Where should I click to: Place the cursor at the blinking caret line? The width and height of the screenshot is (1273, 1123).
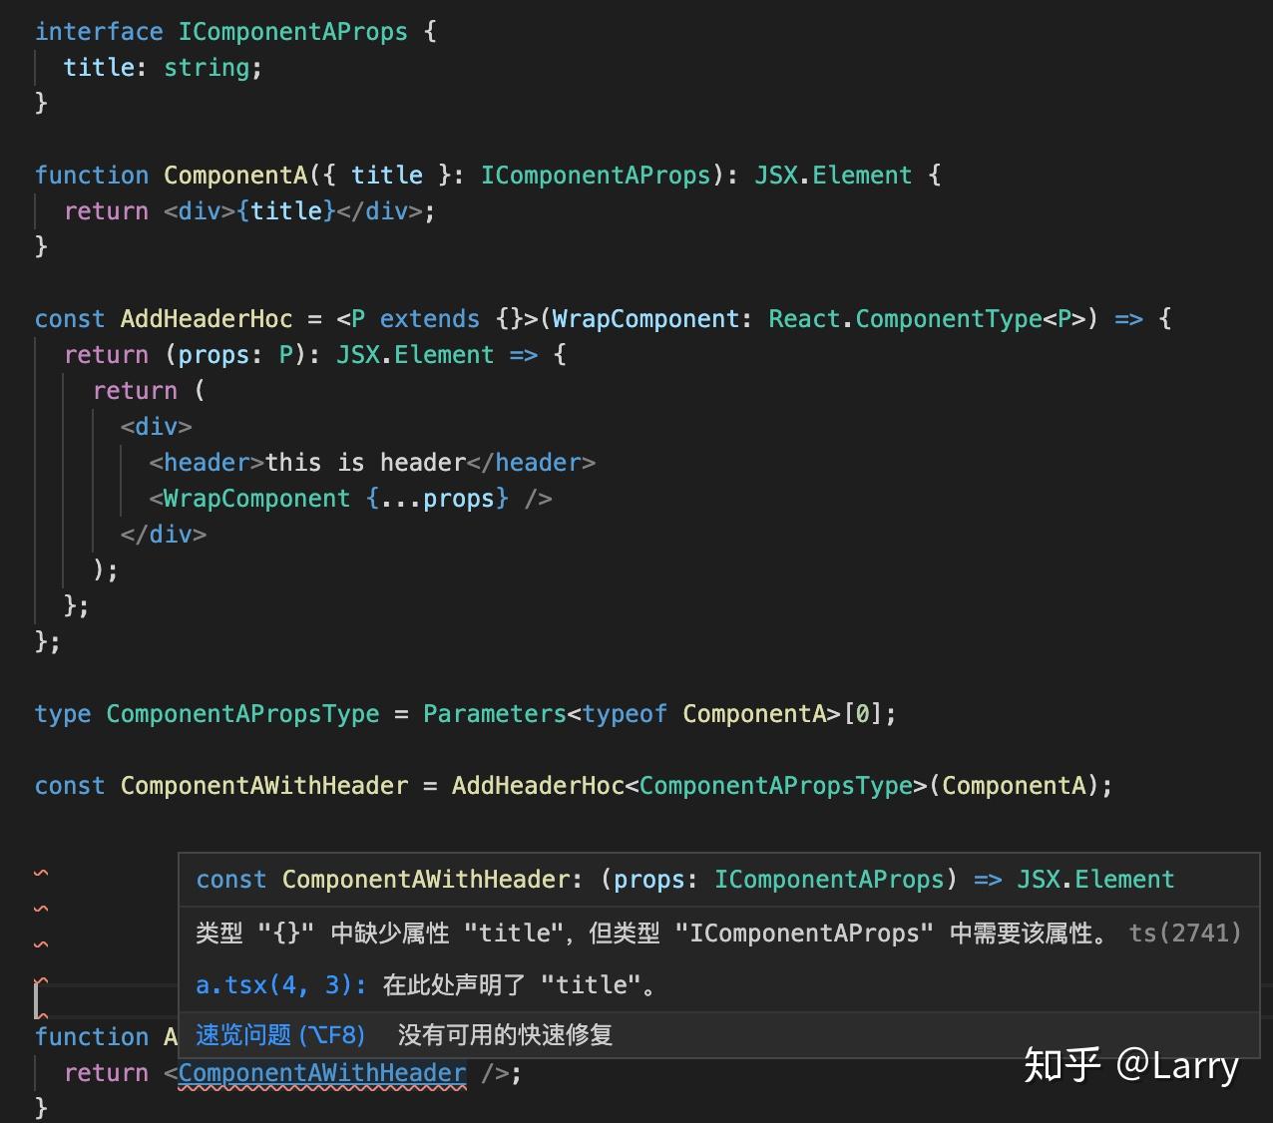[38, 998]
